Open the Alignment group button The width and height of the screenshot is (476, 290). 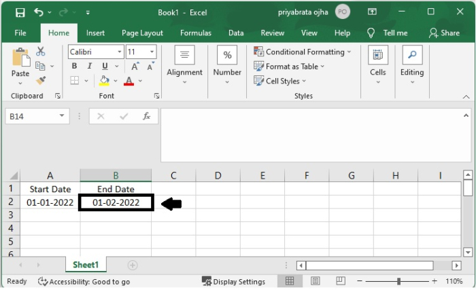[184, 65]
